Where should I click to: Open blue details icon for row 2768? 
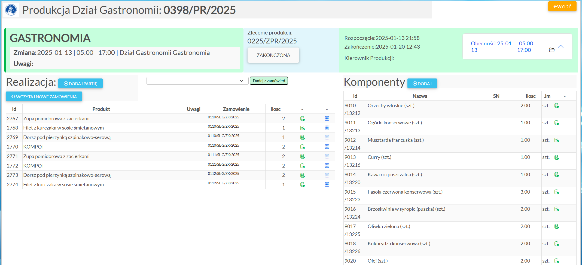327,128
